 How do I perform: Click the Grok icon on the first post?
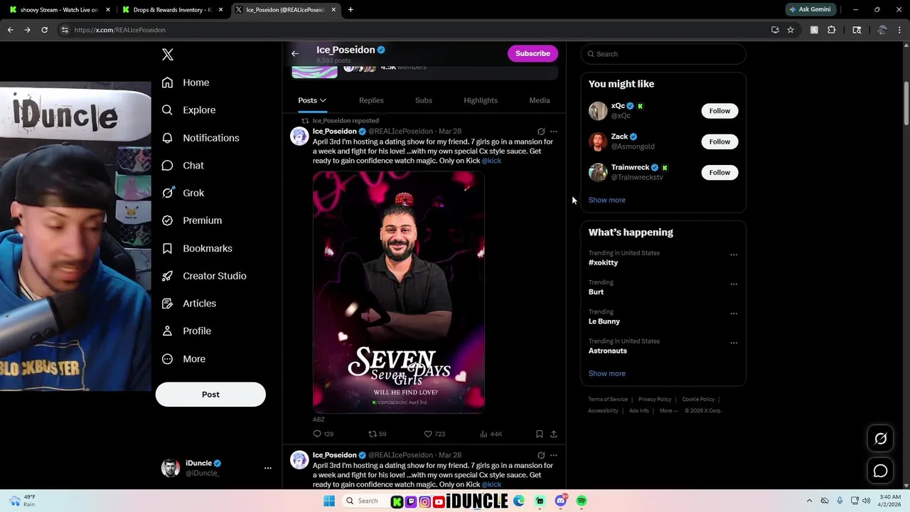(541, 132)
